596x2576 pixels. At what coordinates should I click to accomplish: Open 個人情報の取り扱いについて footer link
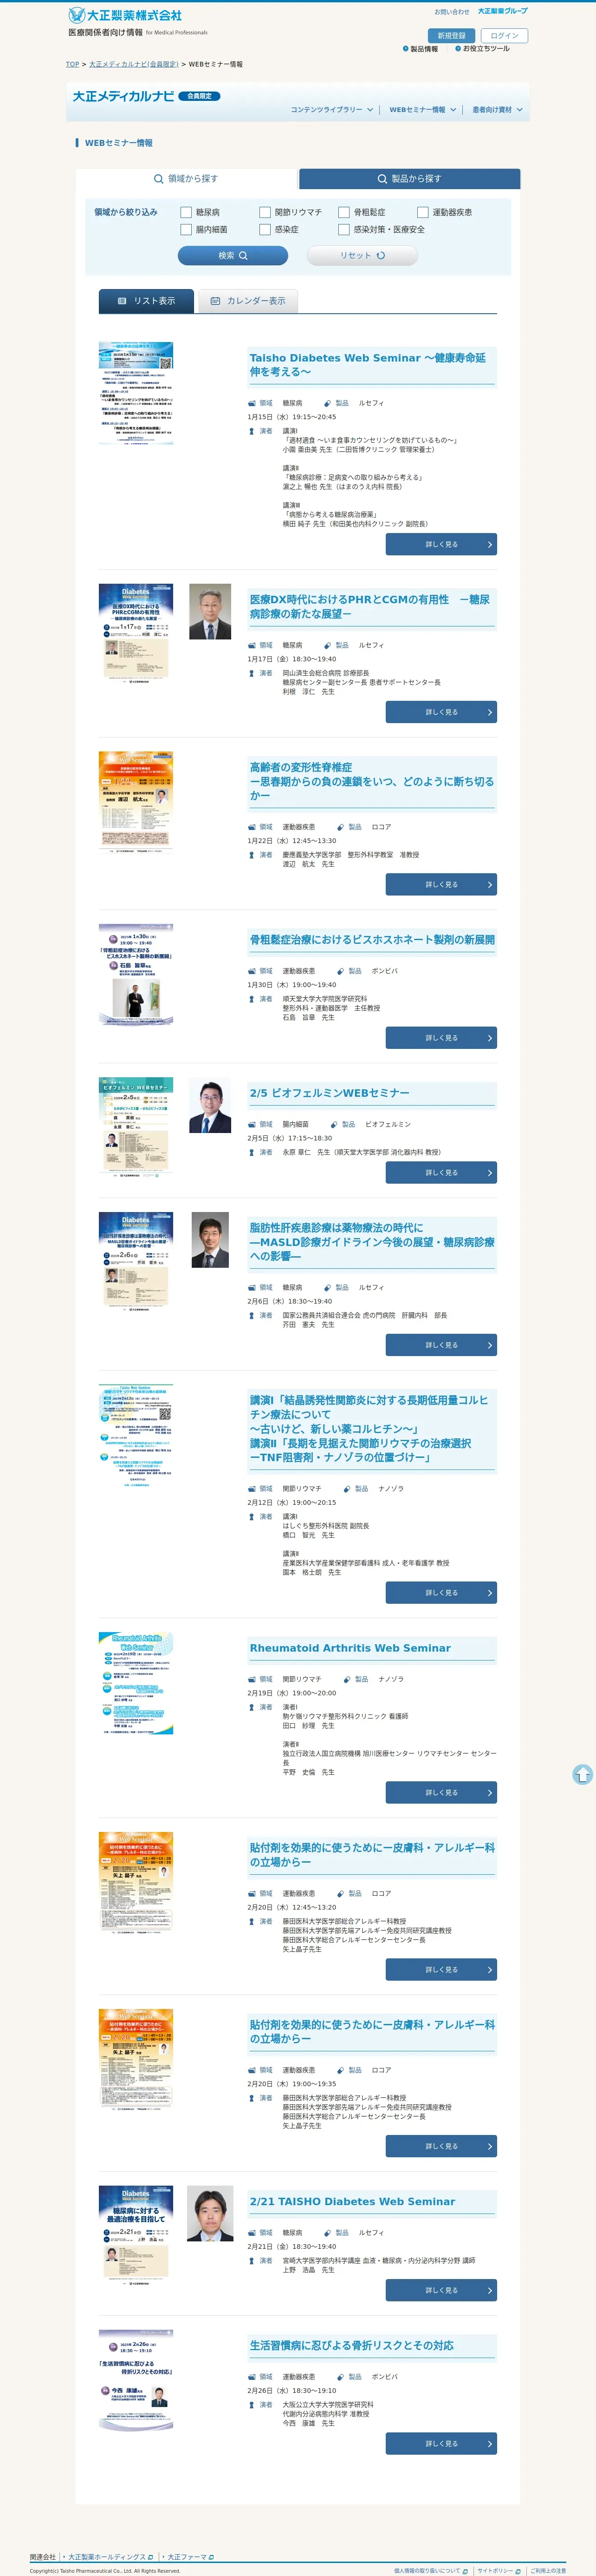(430, 2570)
